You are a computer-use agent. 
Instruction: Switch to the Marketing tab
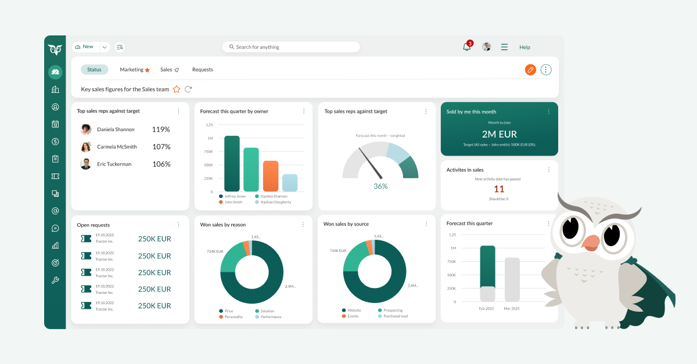pos(132,70)
